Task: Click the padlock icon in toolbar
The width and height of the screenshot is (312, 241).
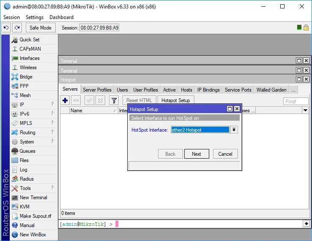Action: click(x=306, y=27)
